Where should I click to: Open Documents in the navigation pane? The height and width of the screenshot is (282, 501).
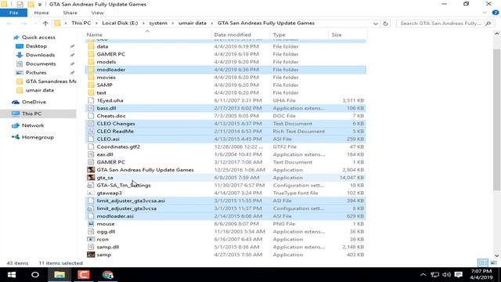coord(41,64)
